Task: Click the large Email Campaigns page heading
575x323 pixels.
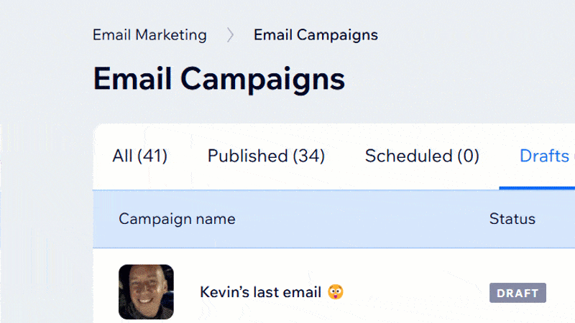Action: tap(219, 79)
